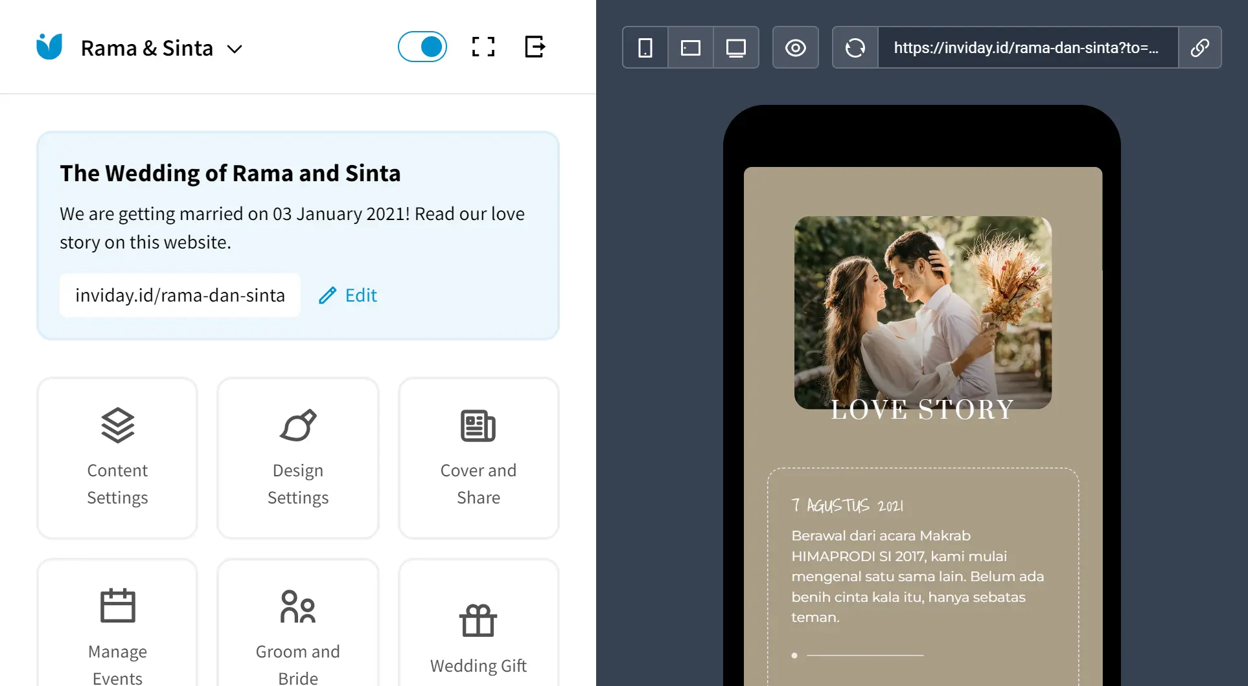Click the logout exit icon
This screenshot has height=686, width=1248.
(535, 47)
